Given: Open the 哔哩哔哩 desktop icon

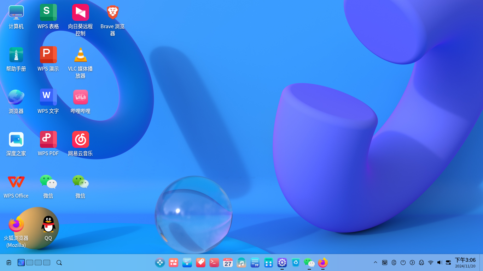Looking at the screenshot, I should click(80, 97).
